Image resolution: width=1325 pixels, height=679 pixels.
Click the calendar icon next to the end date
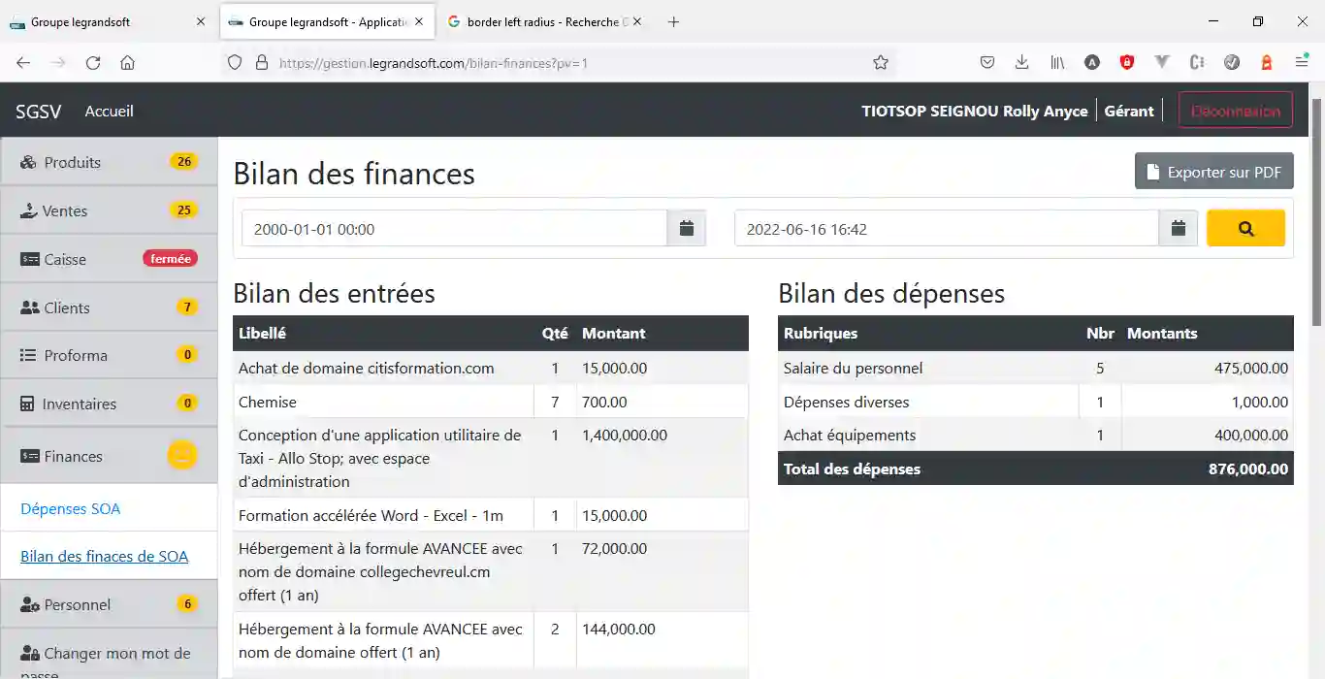pos(1178,228)
